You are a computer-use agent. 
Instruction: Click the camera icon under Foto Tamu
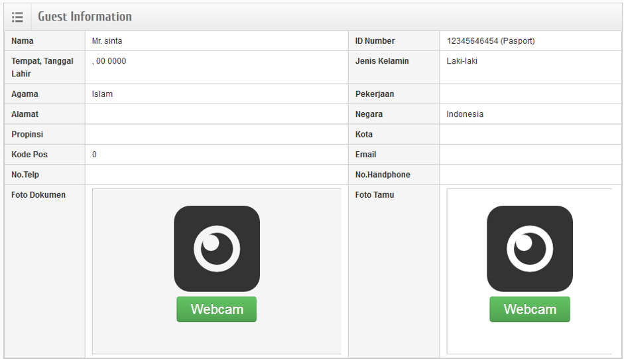[529, 248]
